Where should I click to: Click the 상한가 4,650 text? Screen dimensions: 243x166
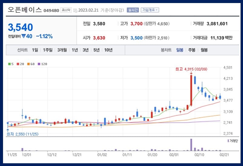156,24
